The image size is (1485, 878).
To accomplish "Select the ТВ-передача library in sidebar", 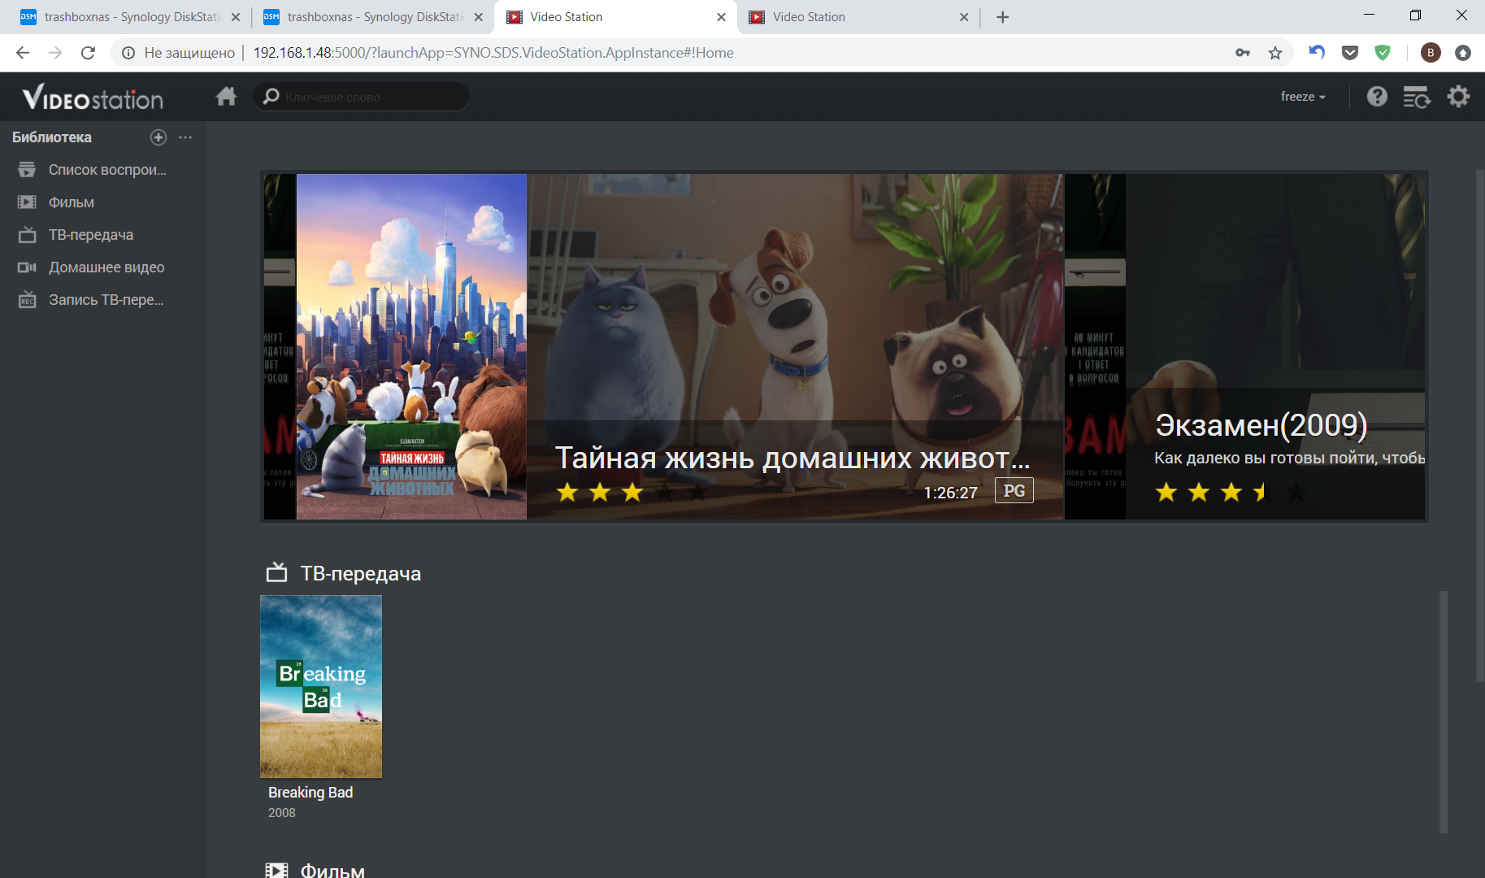I will coord(102,235).
